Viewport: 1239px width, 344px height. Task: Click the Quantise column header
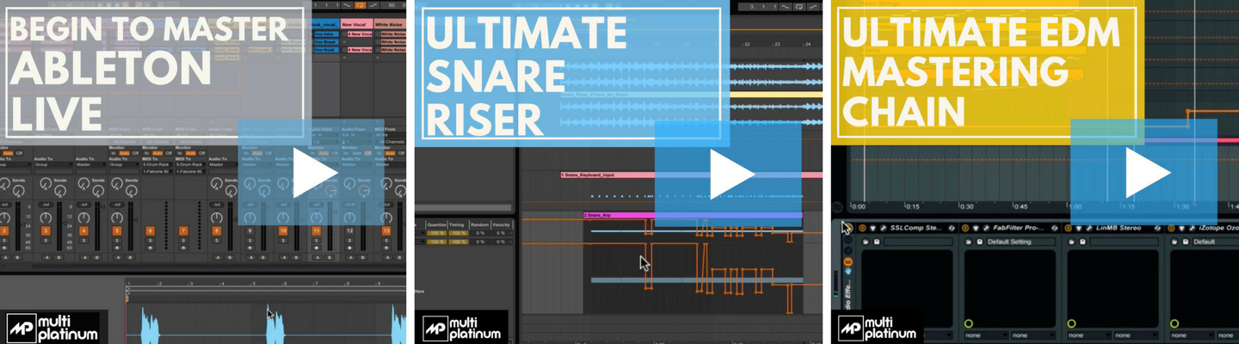coord(437,224)
